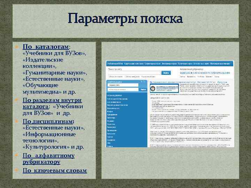Click the 'По каталогам' underlined heading
Viewport: 251px width, 188px height.
point(46,47)
